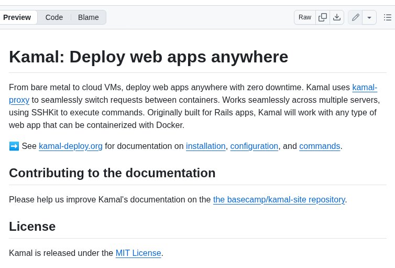Screen dimensions: 395x268
Task: Open the installation documentation link
Action: point(205,146)
